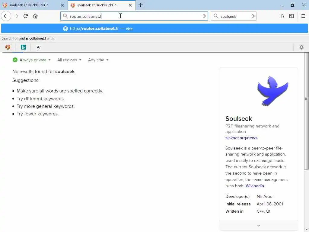Select the second soulseek at DuckDuckGo tab
Image resolution: width=309 pixels, height=232 pixels.
tap(102, 5)
